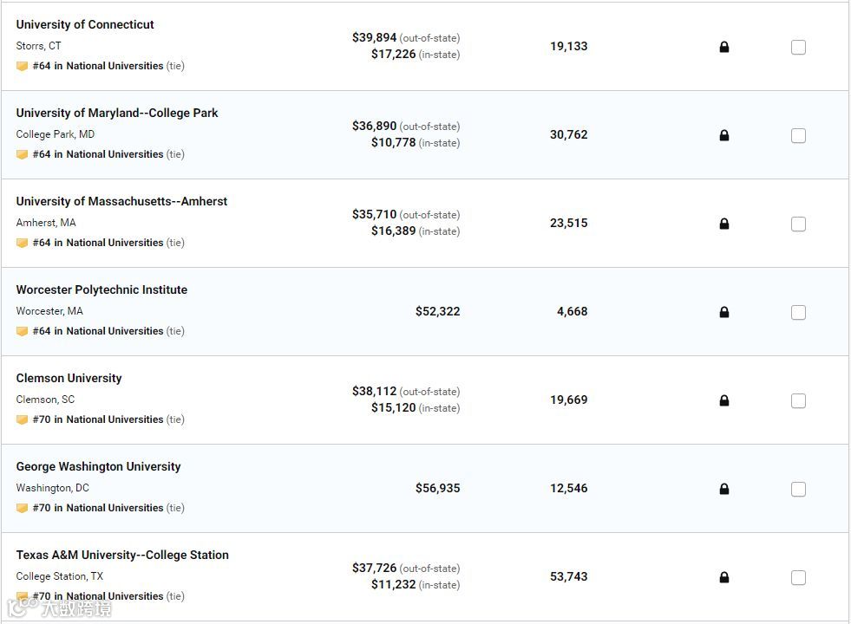Click the ranking badge icon under University of Connecticut
851x624 pixels.
[22, 66]
